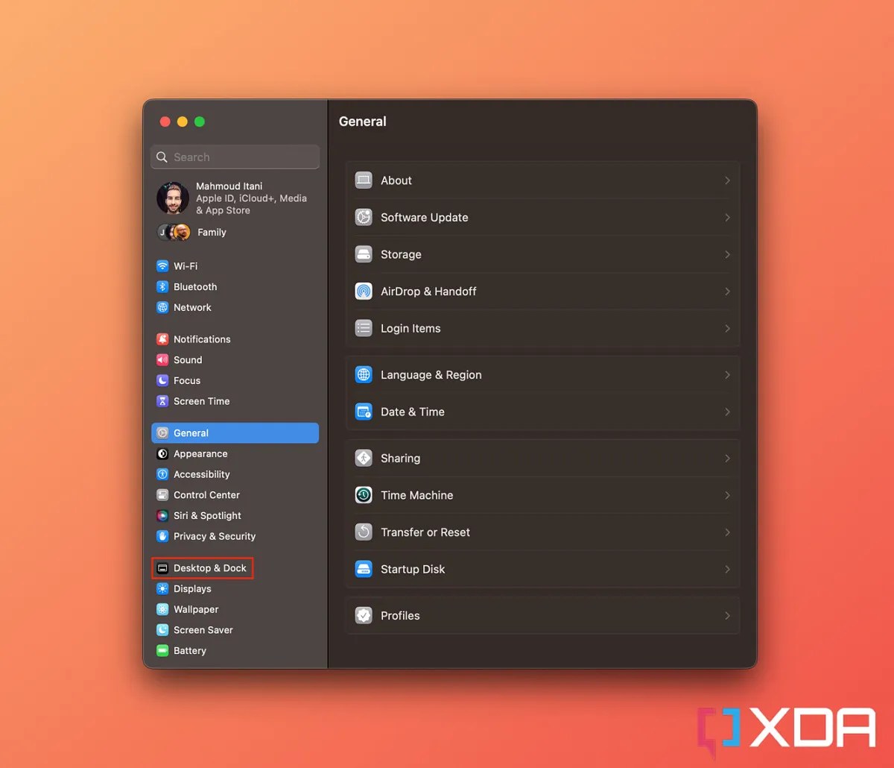Select the Wi-Fi icon in the sidebar
Screen dimensions: 894x768
pyautogui.click(x=162, y=265)
